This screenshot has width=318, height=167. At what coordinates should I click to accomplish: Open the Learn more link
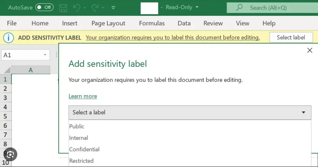point(83,96)
